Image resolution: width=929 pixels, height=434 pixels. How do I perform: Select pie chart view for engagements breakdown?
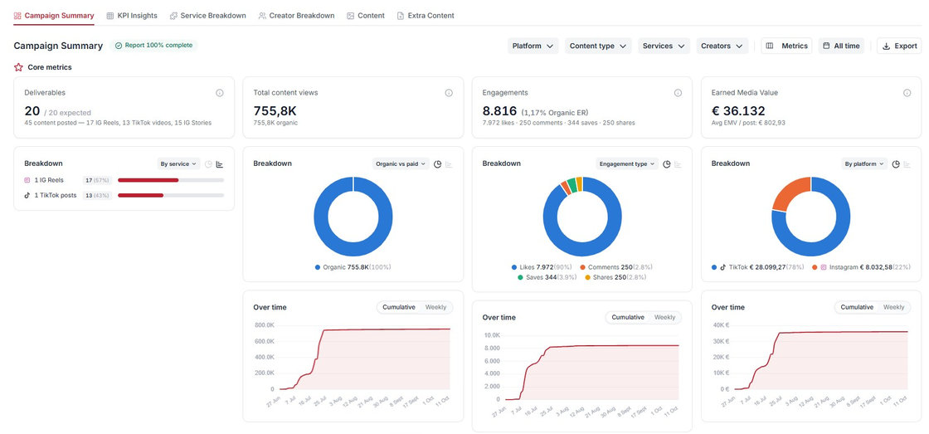[x=667, y=164]
